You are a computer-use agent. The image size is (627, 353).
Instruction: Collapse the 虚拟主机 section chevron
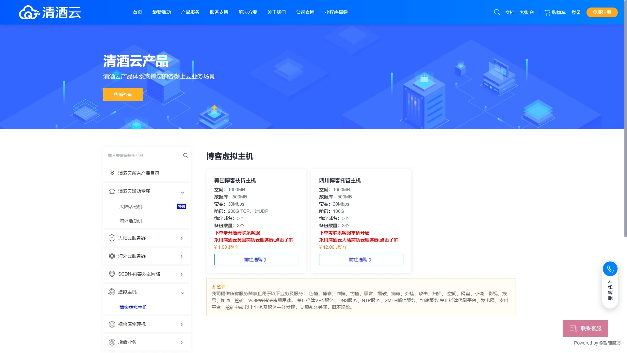tap(183, 293)
